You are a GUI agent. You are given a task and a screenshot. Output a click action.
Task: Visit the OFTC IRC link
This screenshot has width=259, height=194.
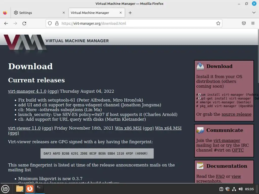pyautogui.click(x=238, y=150)
